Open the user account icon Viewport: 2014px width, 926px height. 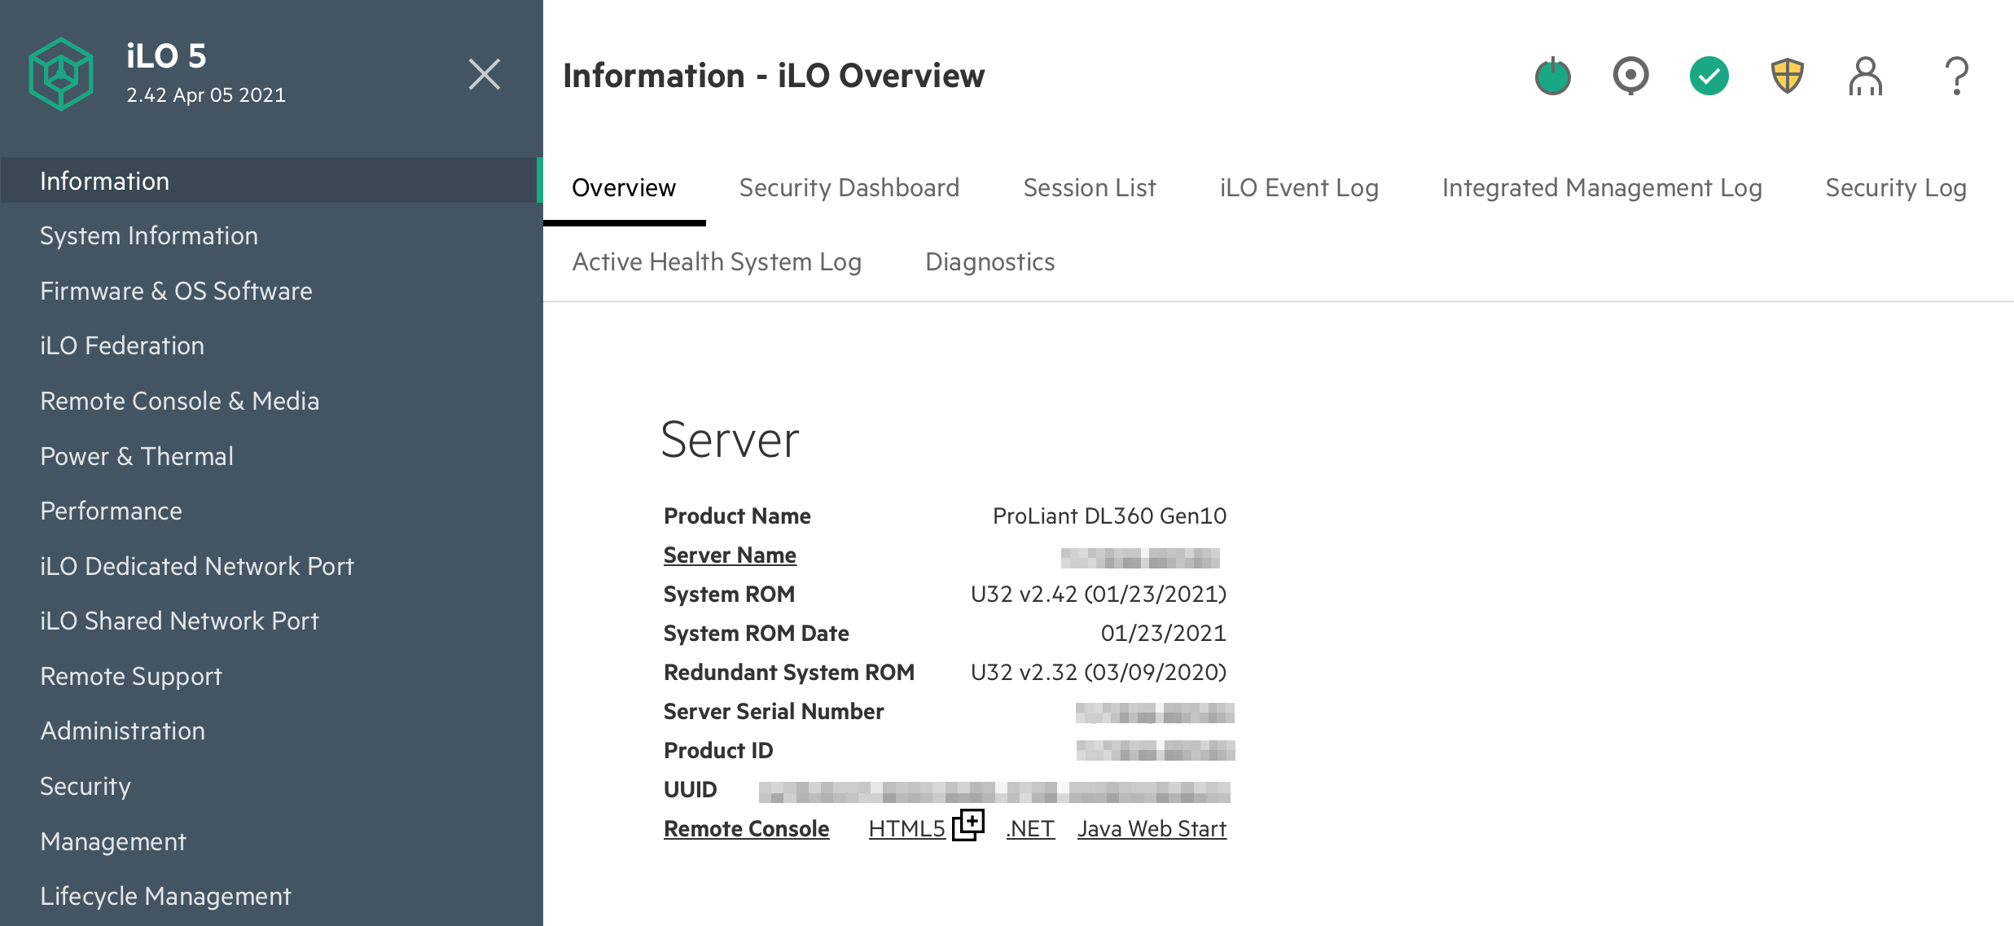pyautogui.click(x=1865, y=77)
